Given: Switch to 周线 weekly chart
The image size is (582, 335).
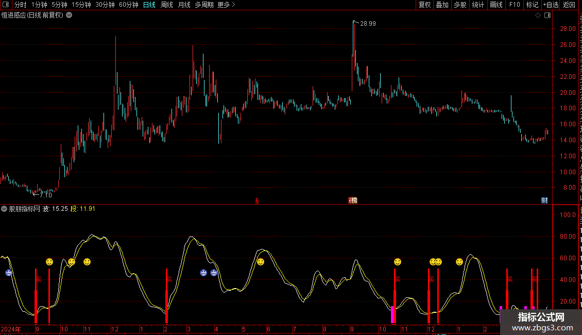Looking at the screenshot, I should (167, 5).
